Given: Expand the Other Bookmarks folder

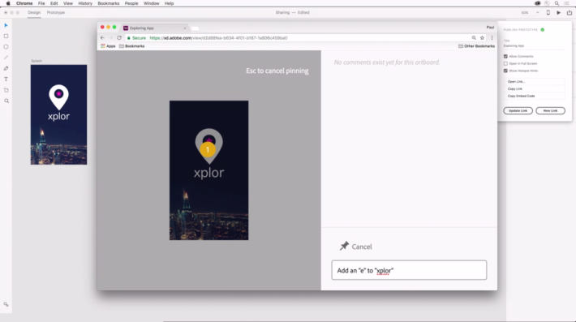Looking at the screenshot, I should 476,46.
